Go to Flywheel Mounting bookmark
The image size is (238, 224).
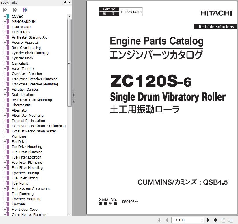pos(27,199)
